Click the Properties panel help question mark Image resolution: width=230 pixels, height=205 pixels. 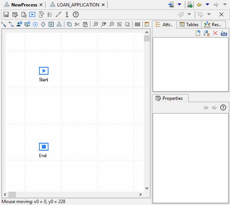[x=223, y=107]
